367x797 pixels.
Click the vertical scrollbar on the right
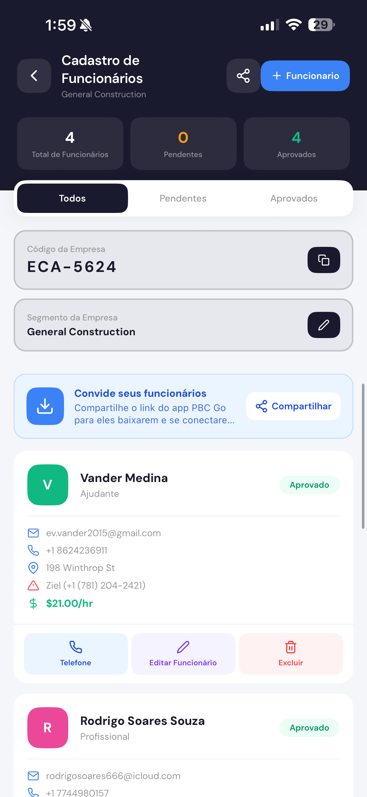point(363,456)
